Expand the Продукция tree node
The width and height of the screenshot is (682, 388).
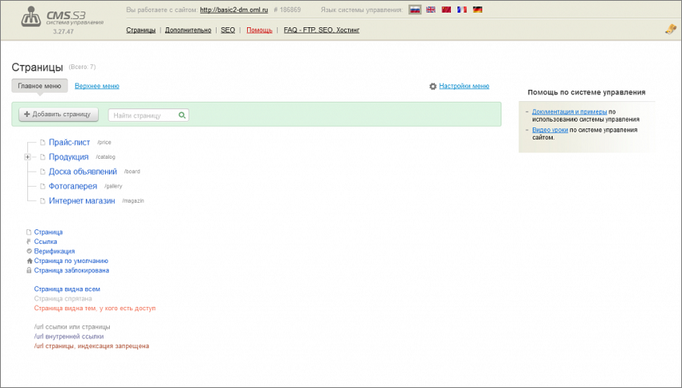[27, 157]
